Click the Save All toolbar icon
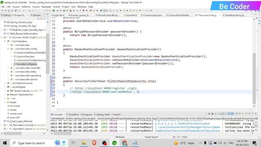 click(x=12, y=11)
